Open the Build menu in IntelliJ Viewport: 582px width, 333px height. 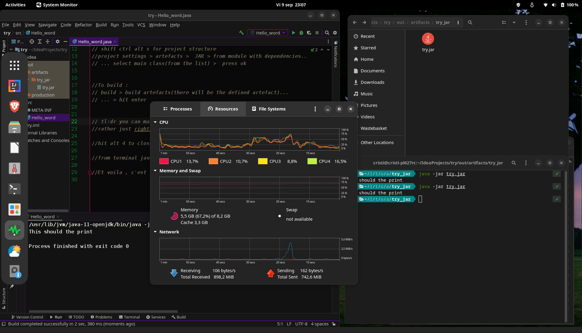coord(101,25)
